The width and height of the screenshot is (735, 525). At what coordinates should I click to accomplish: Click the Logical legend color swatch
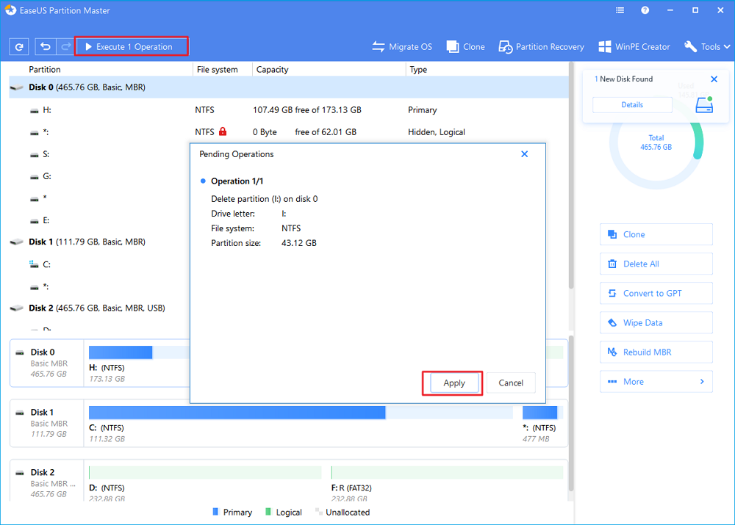268,512
